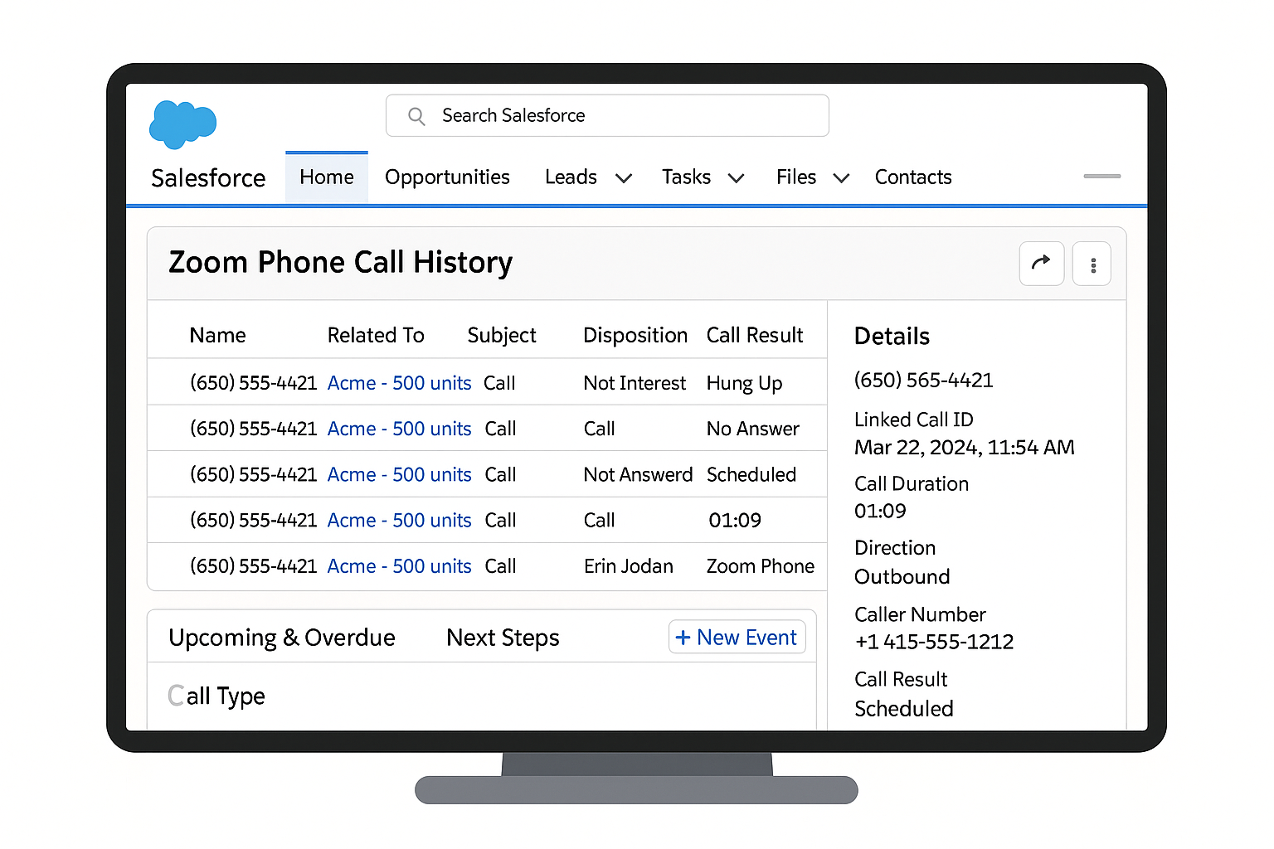
Task: Click the Salesforce cloud logo
Action: [x=182, y=124]
